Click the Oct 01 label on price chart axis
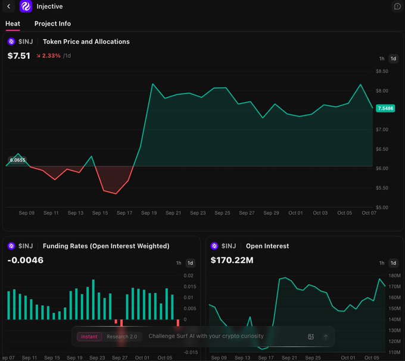405x361 pixels. click(x=295, y=213)
